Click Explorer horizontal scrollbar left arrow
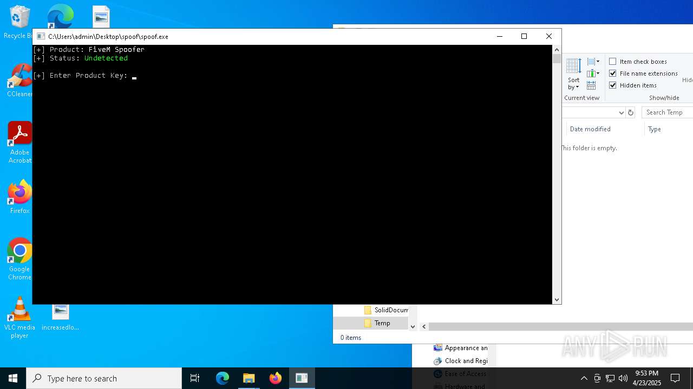Viewport: 693px width, 389px height. click(x=424, y=327)
